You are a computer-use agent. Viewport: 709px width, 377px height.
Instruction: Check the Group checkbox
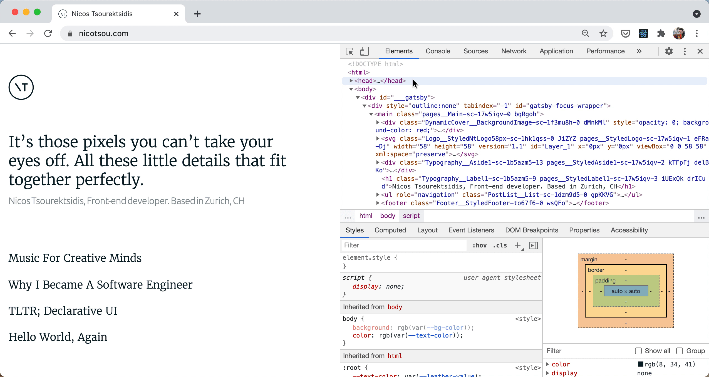(x=679, y=351)
